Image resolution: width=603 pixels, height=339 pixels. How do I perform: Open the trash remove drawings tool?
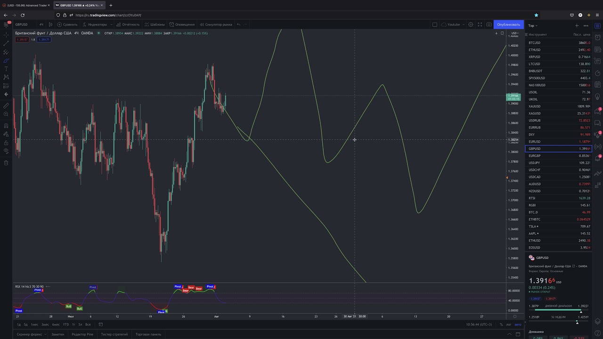click(x=6, y=163)
